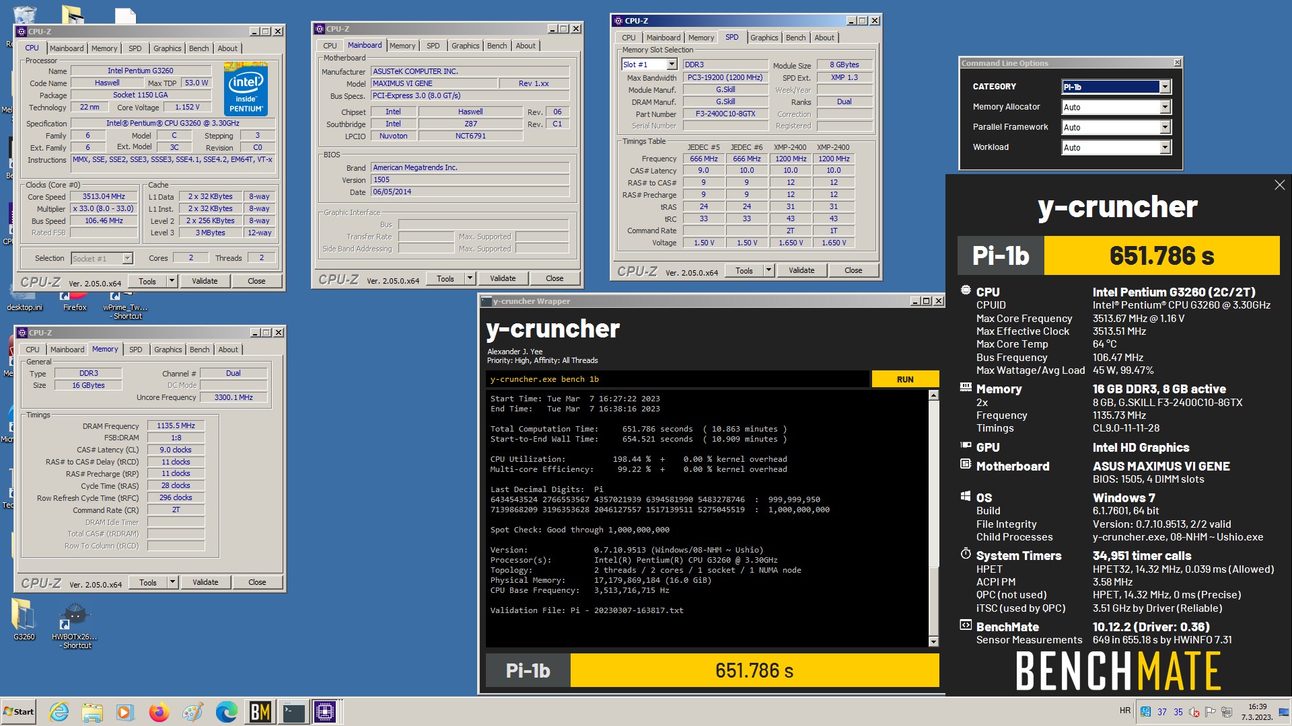Open Action Center flag tray icon
This screenshot has height=726, width=1292.
pyautogui.click(x=1210, y=712)
